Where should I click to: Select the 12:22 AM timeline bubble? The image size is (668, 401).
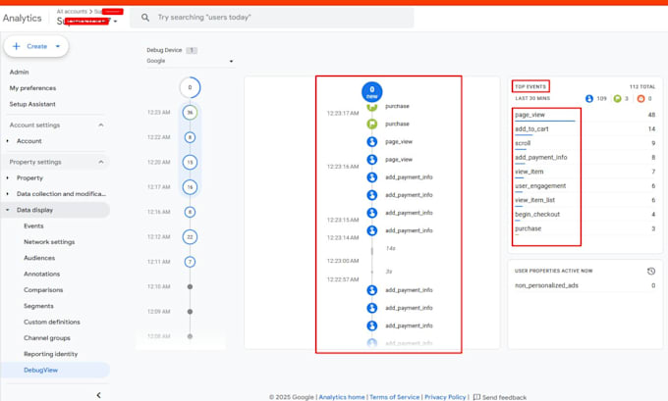190,137
